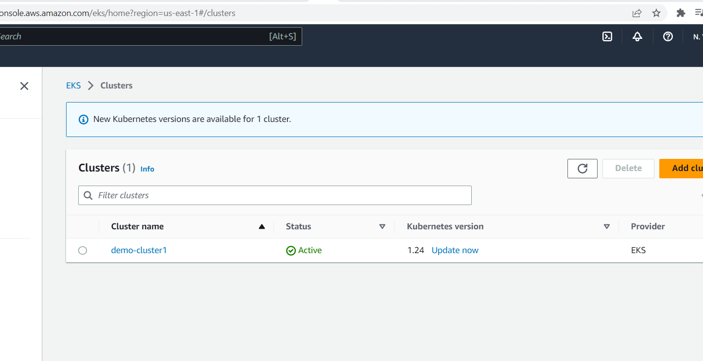Screen dimensions: 703x361
Task: Open the demo-cluster1 cluster
Action: coord(139,250)
